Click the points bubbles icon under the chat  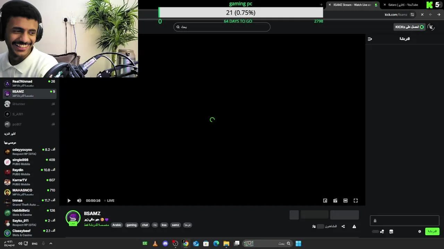coord(382,232)
